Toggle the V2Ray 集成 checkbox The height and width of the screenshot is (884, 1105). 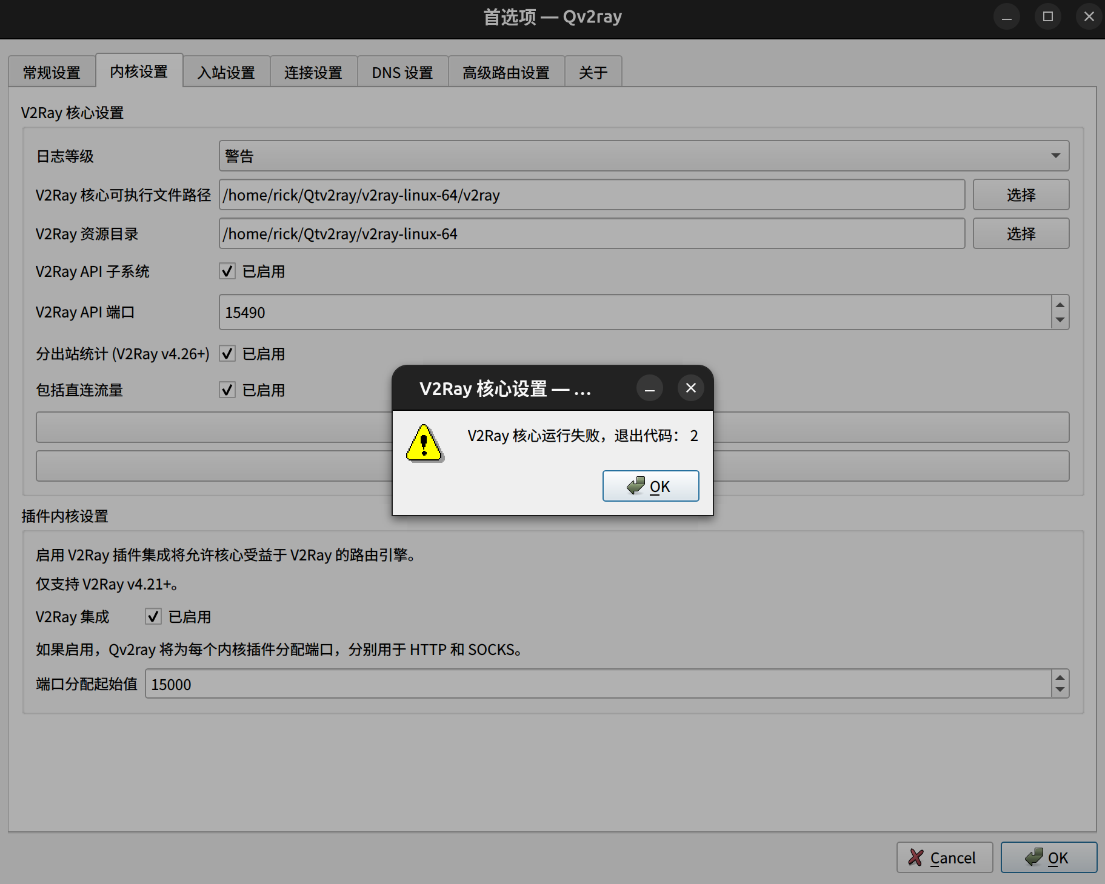153,617
